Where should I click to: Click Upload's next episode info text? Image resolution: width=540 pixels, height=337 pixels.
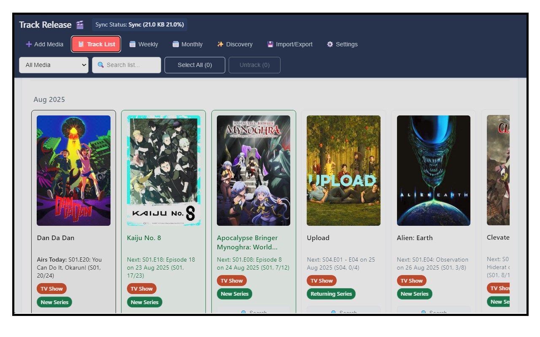click(x=341, y=263)
